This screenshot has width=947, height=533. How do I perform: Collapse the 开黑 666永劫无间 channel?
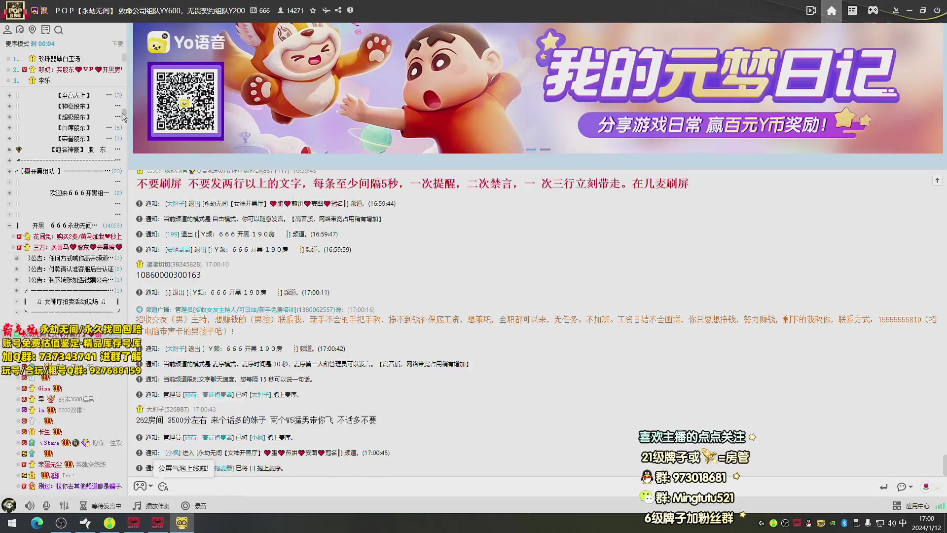coord(9,226)
